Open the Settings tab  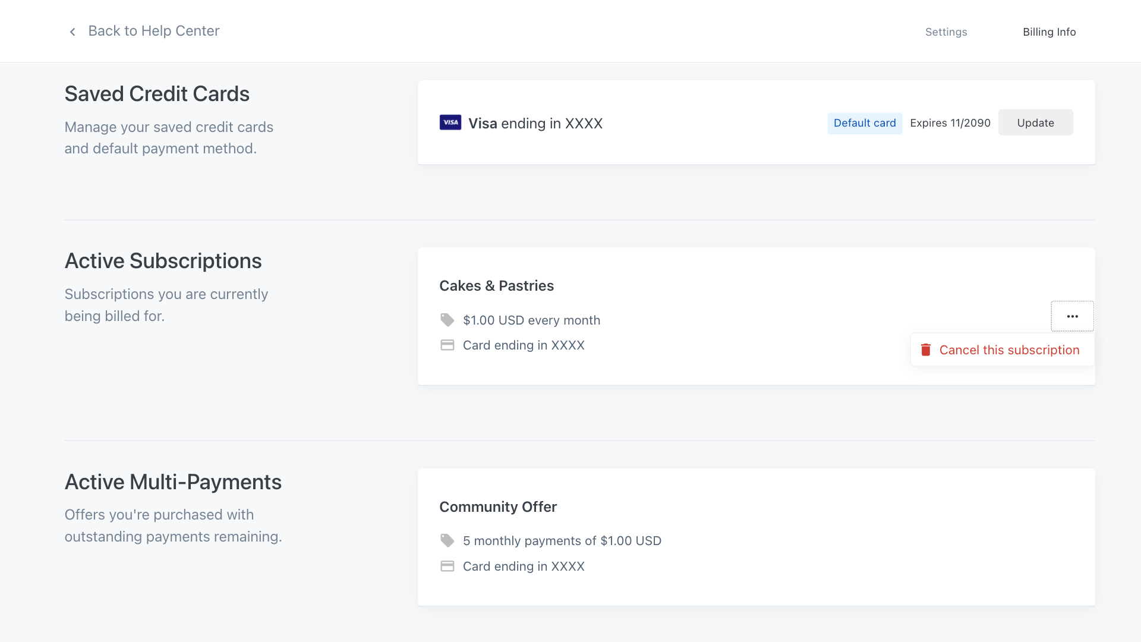pyautogui.click(x=946, y=32)
